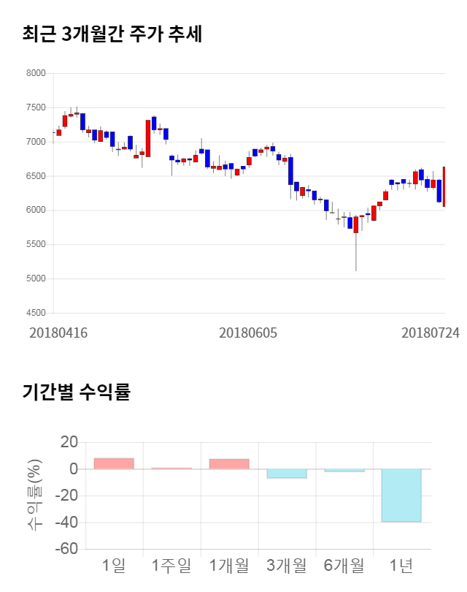
Task: Click the 4500 price axis label
Action: (x=36, y=313)
